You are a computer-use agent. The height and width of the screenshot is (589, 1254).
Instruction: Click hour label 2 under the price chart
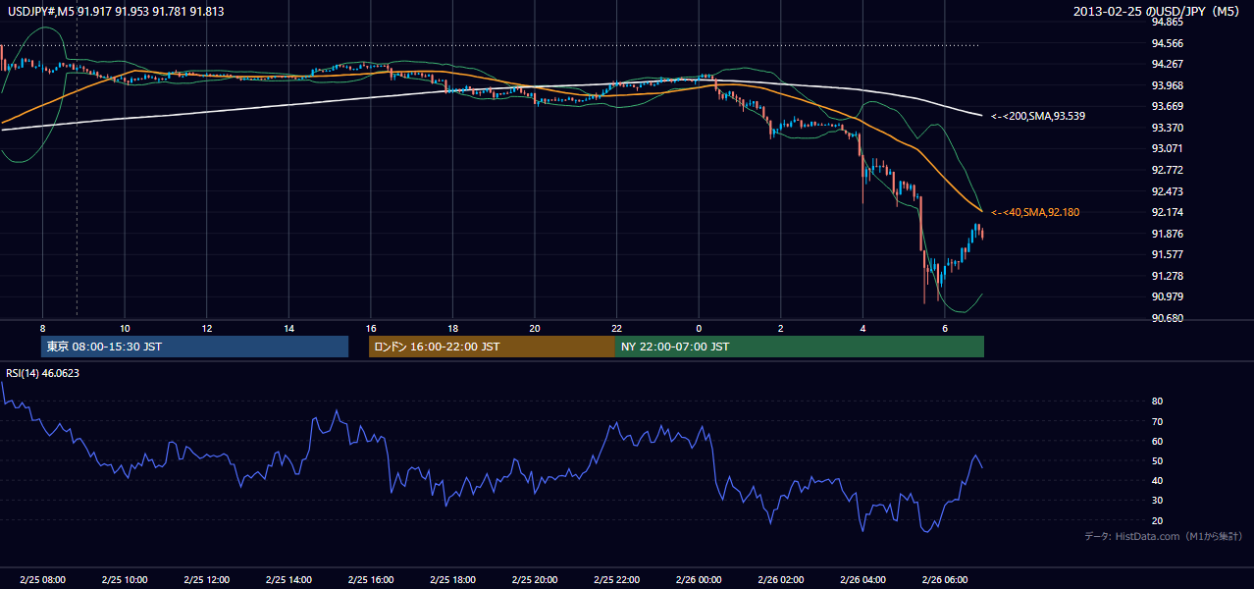(781, 328)
